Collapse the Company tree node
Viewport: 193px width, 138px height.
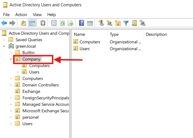click(11, 59)
